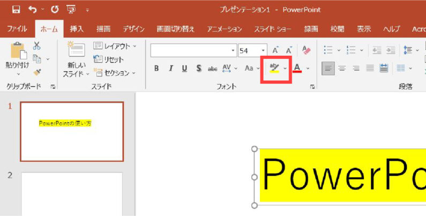Insert a new slide with 新しいスライド icon
Screen dimensions: 426x216
tap(76, 49)
